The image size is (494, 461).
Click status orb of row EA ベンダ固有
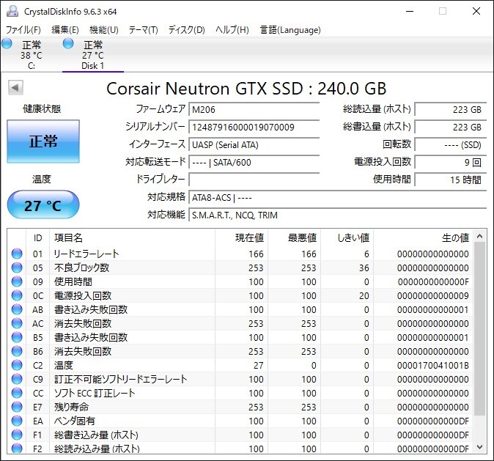click(x=17, y=421)
